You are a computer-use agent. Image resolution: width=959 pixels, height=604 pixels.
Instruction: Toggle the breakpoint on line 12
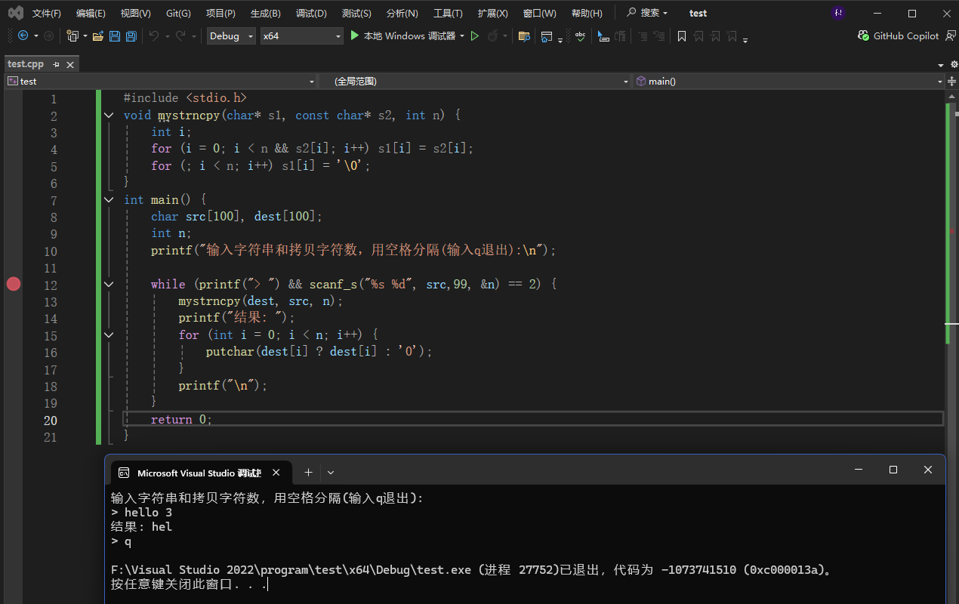pyautogui.click(x=14, y=284)
